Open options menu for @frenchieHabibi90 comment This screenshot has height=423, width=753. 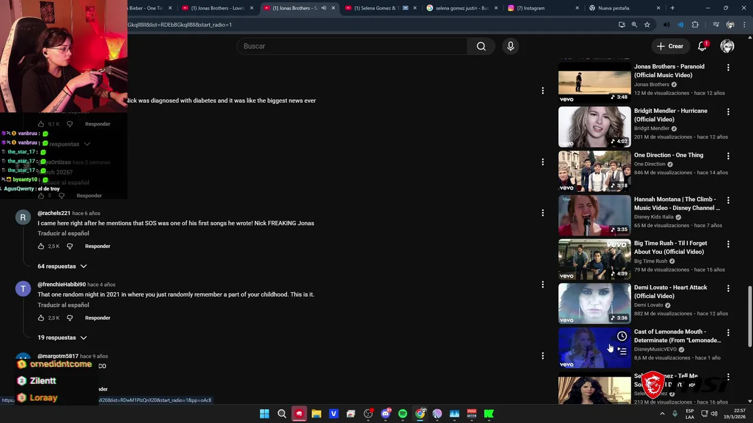542,285
